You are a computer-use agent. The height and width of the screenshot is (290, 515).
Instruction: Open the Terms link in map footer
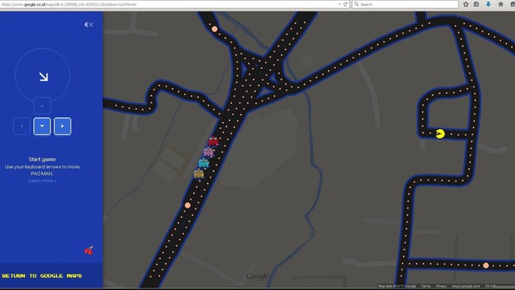[425, 286]
